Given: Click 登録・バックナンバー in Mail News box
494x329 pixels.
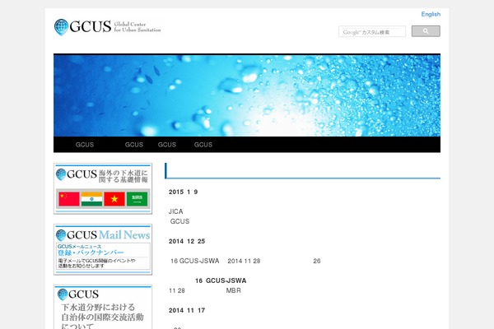Looking at the screenshot, I should 91,253.
